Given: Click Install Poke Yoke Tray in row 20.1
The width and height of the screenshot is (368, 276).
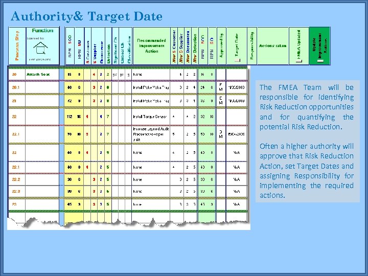Looking at the screenshot, I should pos(151,87).
